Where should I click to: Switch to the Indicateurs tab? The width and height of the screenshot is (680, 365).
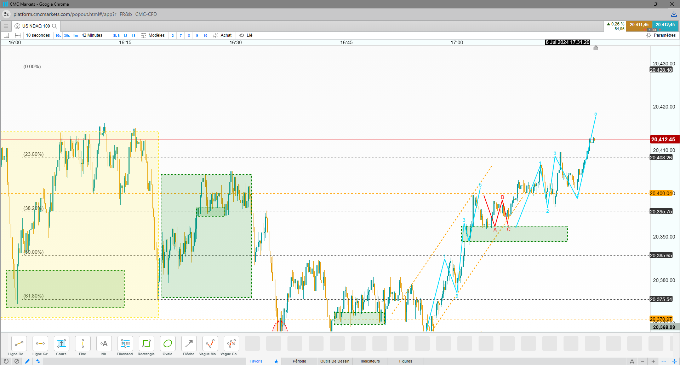(x=370, y=361)
